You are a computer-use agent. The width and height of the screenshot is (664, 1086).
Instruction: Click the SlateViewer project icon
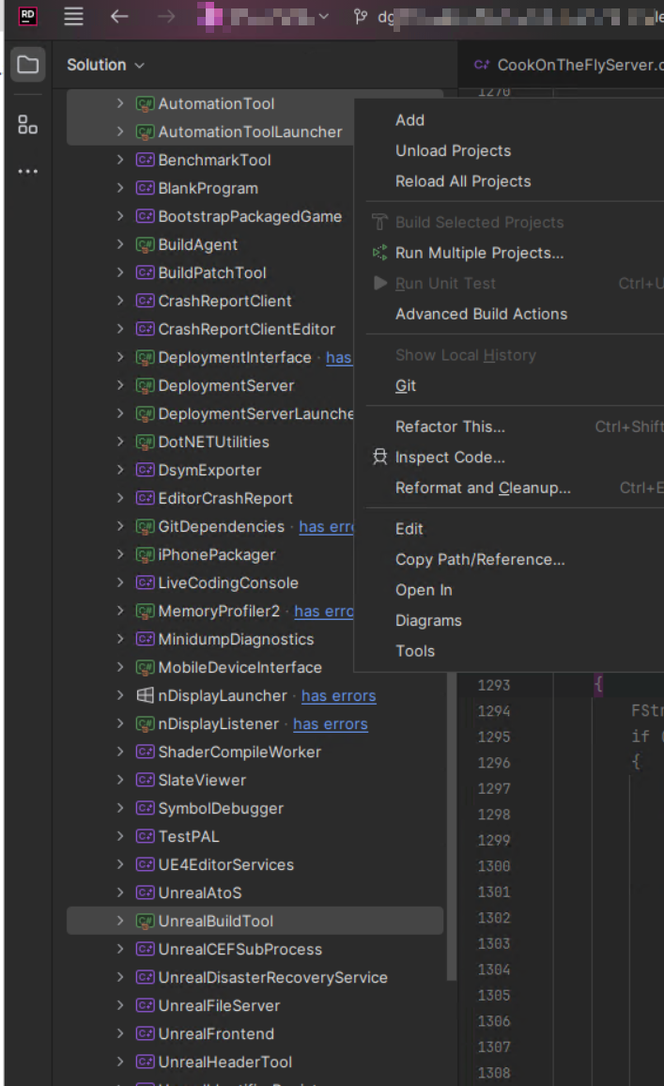145,780
